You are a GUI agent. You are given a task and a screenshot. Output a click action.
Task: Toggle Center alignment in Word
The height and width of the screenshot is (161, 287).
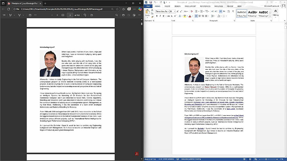pos(199,16)
